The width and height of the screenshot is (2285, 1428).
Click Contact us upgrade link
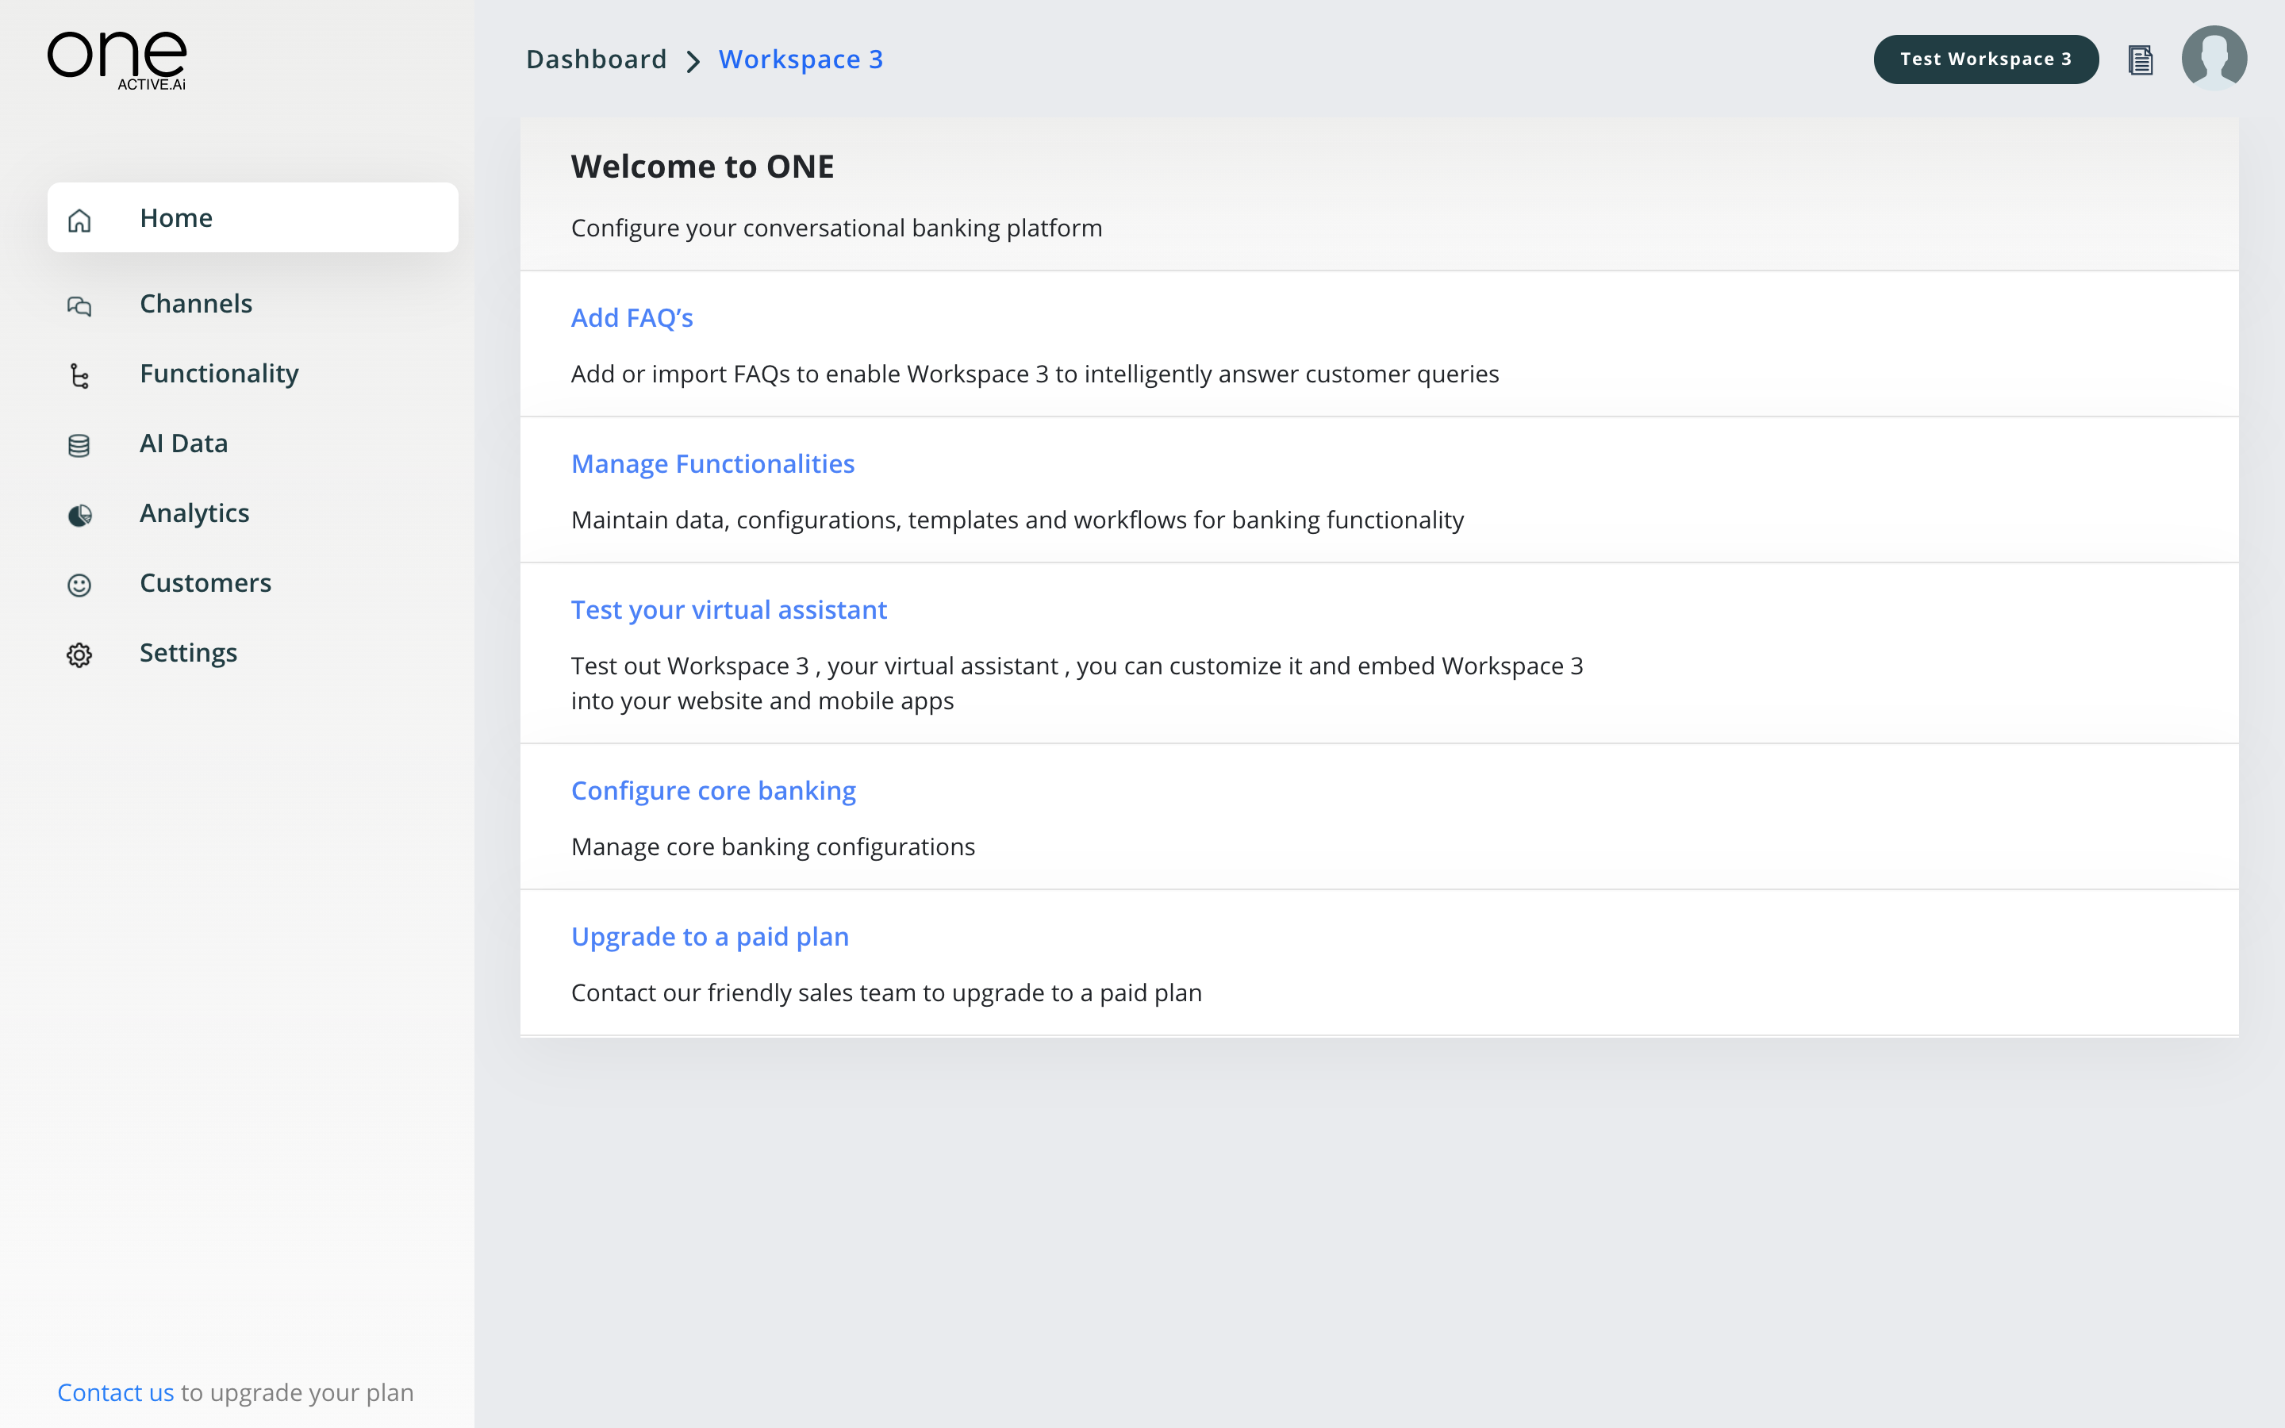[113, 1392]
